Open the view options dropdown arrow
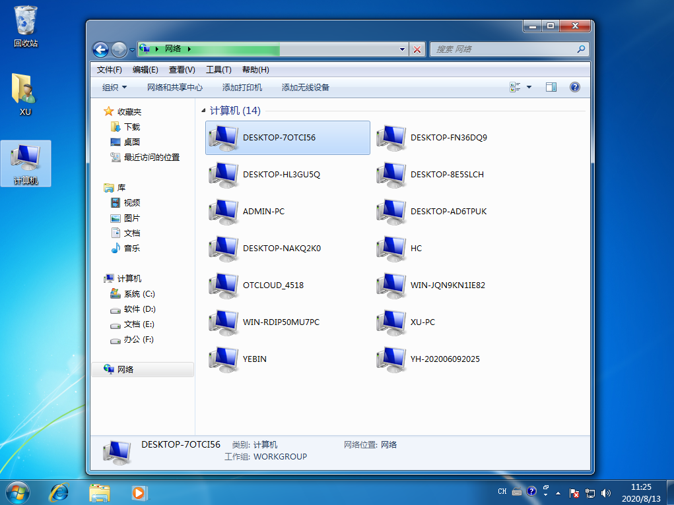674x505 pixels. click(529, 87)
